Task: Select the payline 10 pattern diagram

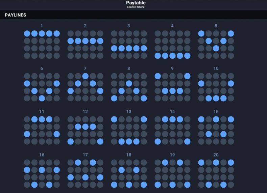Action: (x=216, y=87)
